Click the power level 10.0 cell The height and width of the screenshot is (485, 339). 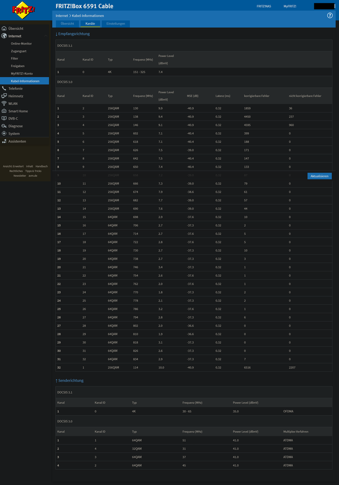(x=161, y=368)
